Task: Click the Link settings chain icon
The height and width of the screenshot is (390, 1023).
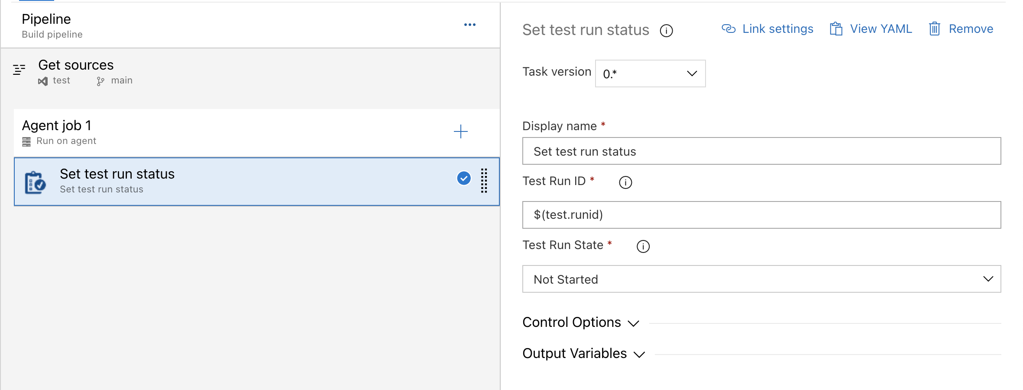Action: [x=729, y=29]
